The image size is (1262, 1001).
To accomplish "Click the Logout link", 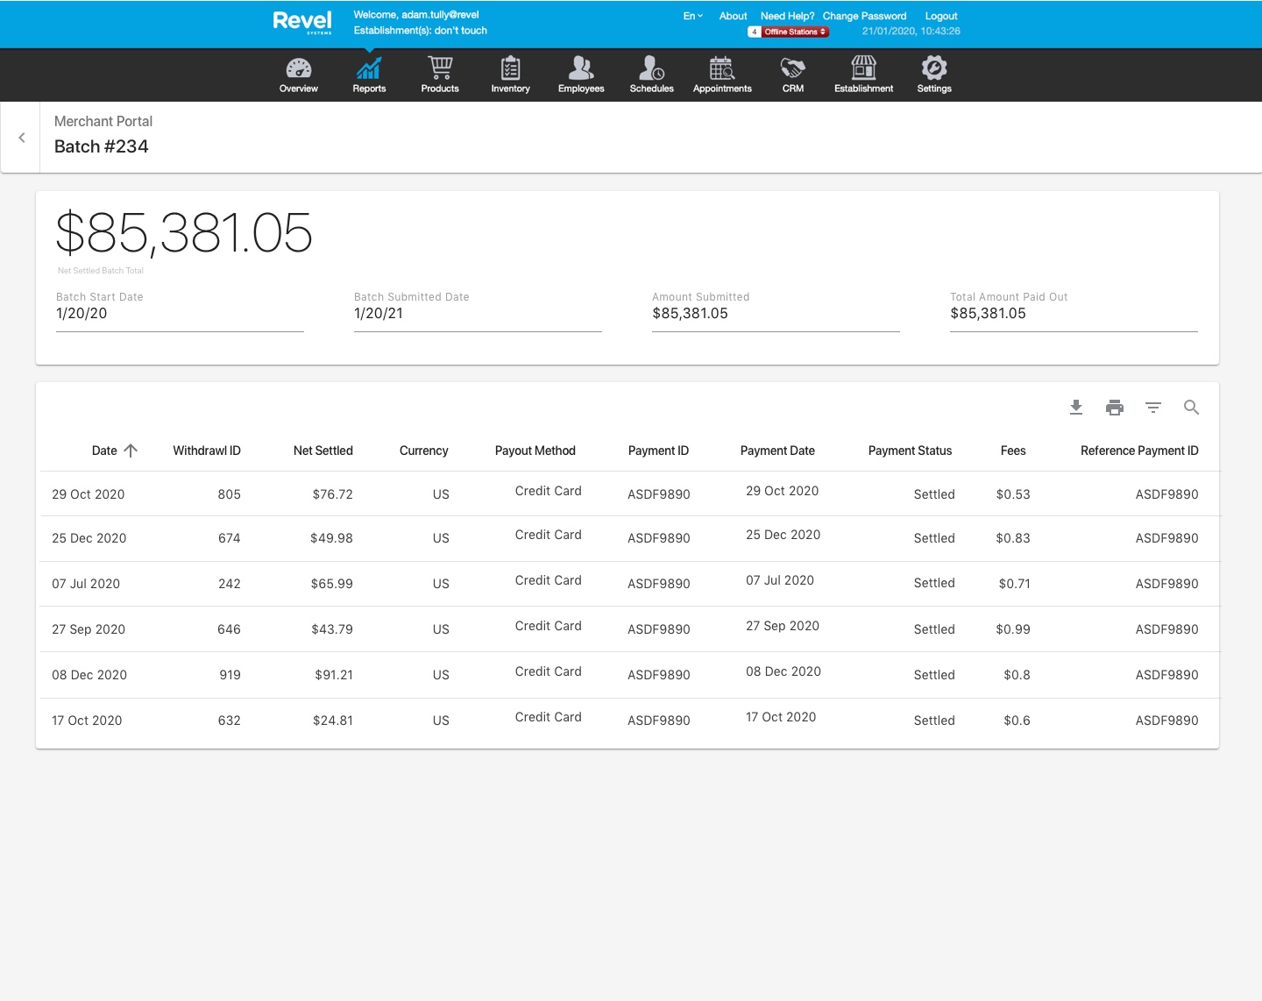I will click(x=941, y=16).
